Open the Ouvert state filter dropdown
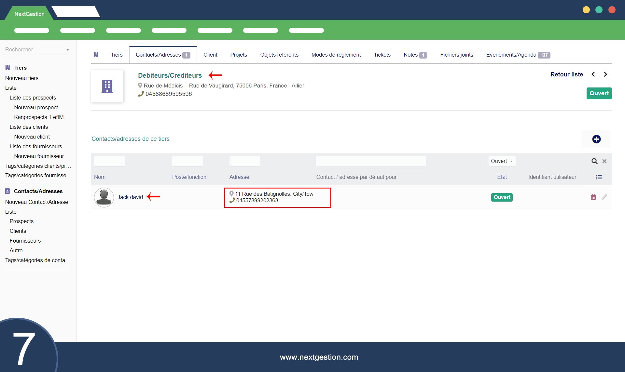 click(502, 161)
